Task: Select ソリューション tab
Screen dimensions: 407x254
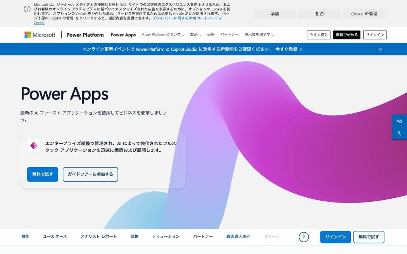Action: (x=166, y=237)
